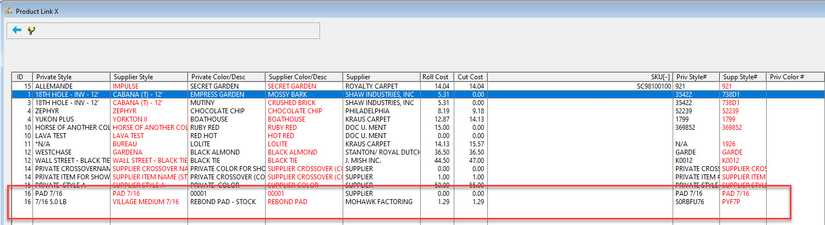Click the tools icon beside the back arrow

(x=31, y=31)
